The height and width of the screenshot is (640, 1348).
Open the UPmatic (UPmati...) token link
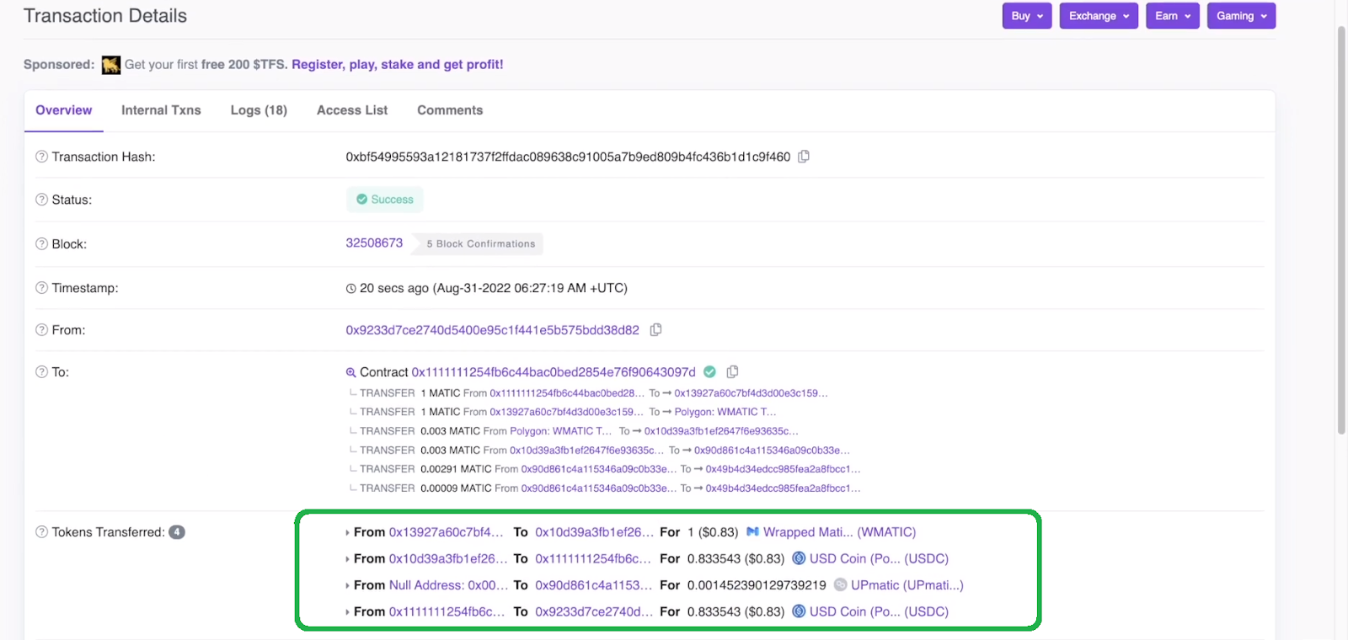907,585
